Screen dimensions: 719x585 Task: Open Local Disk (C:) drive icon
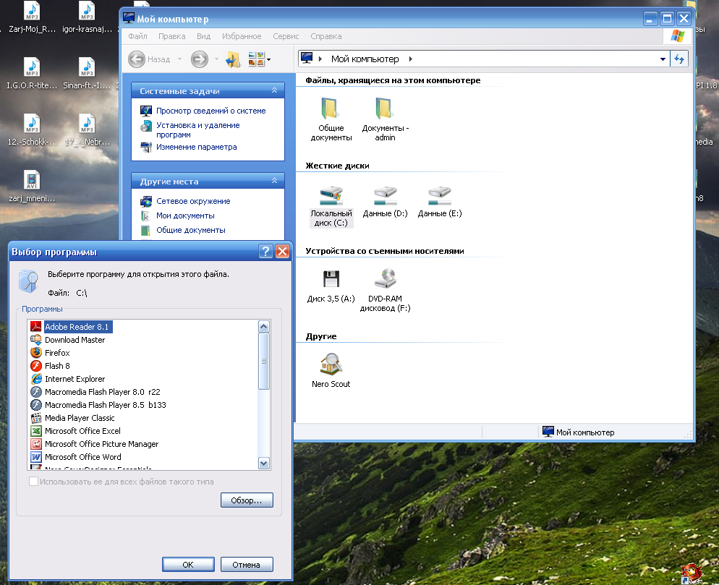point(331,195)
